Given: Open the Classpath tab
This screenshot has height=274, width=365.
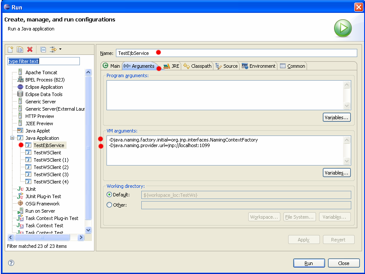Looking at the screenshot, I should pyautogui.click(x=198, y=66).
